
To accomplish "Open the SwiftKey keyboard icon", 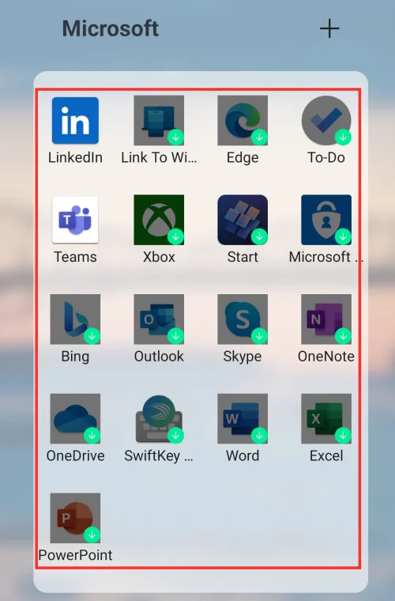I will tap(159, 418).
